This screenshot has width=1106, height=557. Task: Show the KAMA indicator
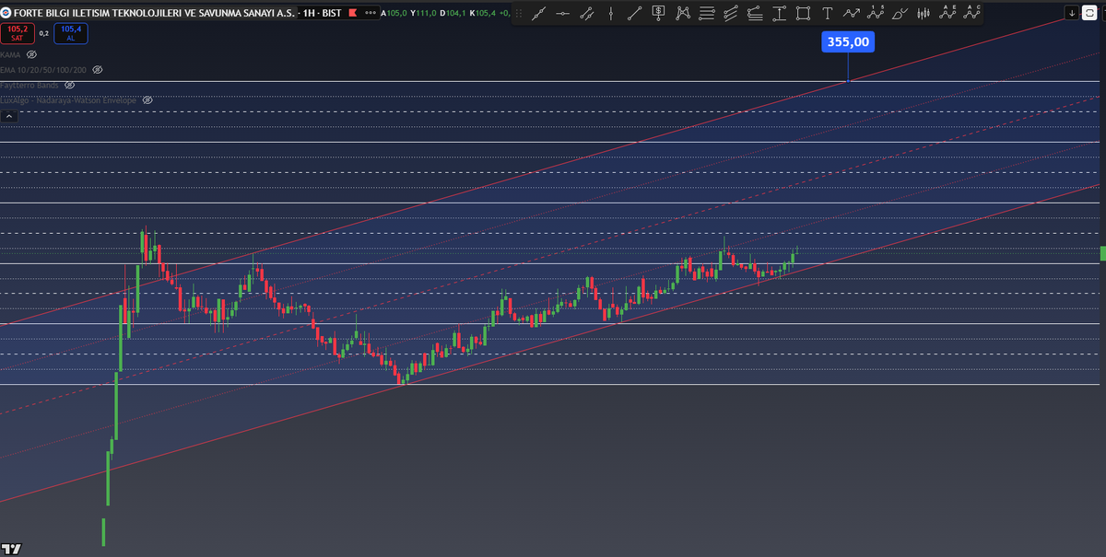coord(31,55)
